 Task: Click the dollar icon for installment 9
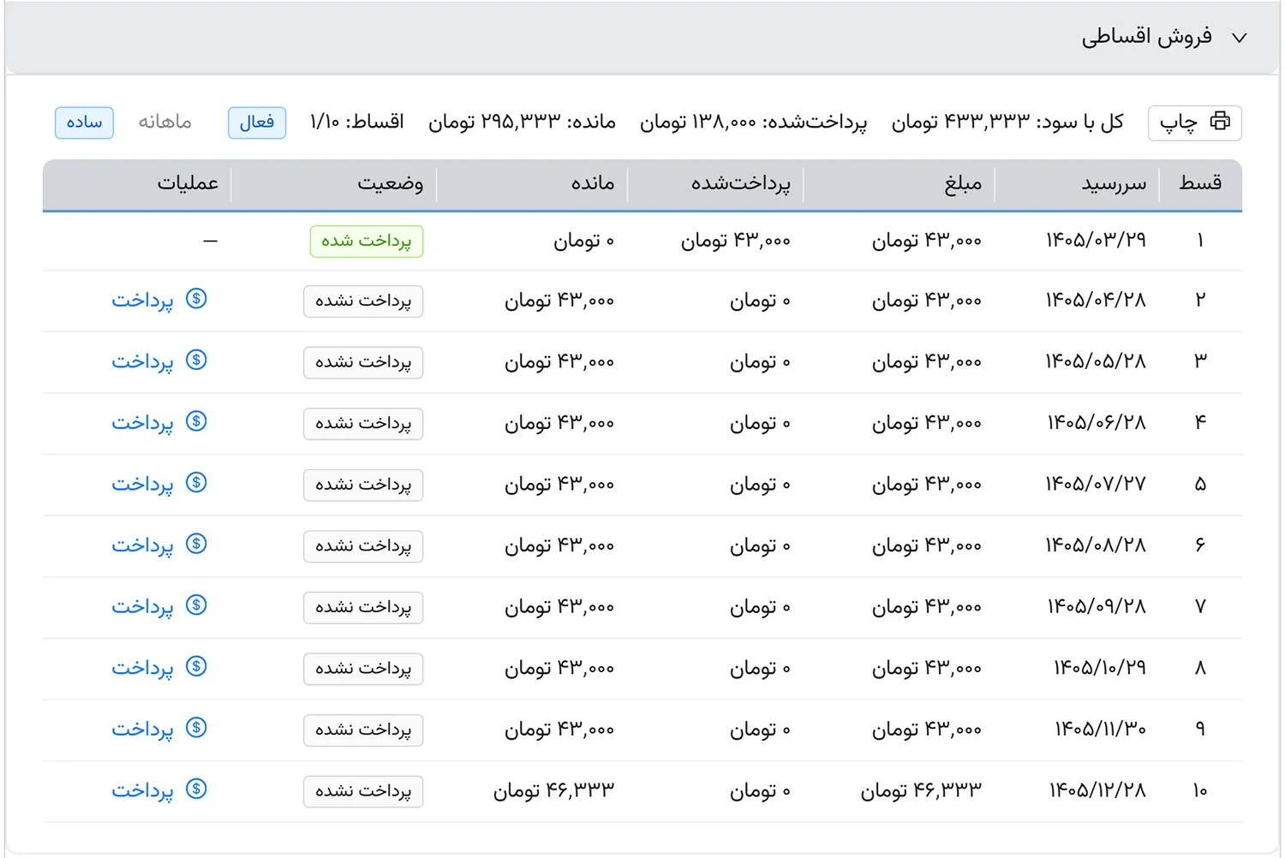click(x=196, y=728)
